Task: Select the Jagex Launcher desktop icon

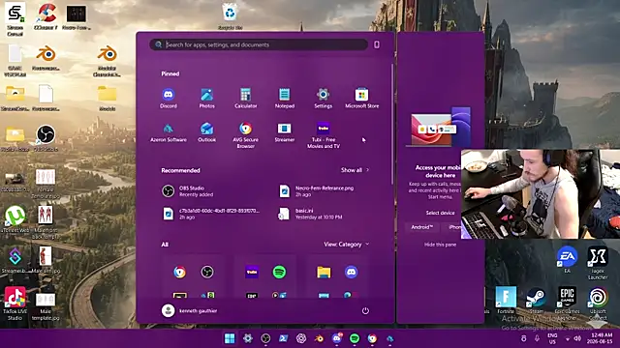Action: 598,262
